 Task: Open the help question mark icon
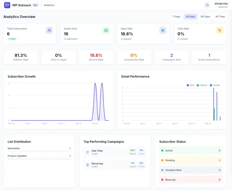[207, 5]
